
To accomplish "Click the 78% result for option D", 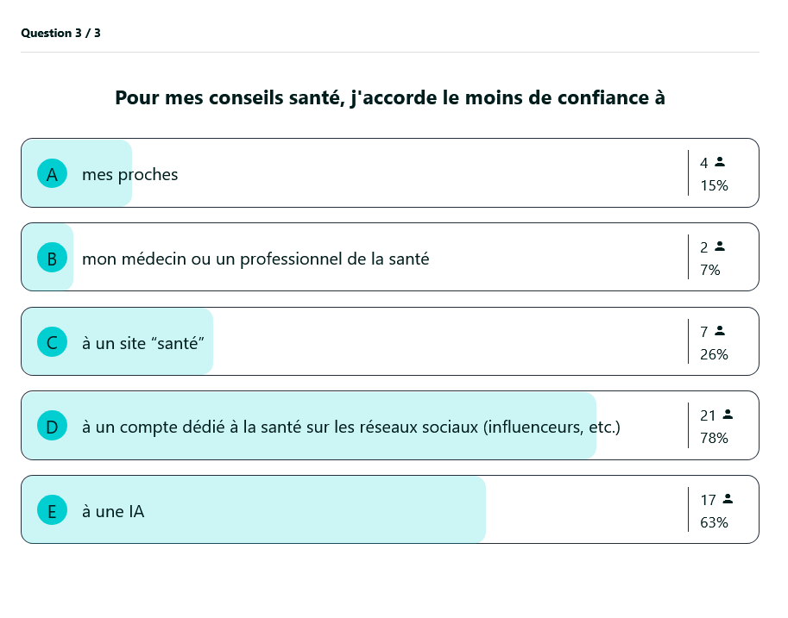I will [x=714, y=438].
